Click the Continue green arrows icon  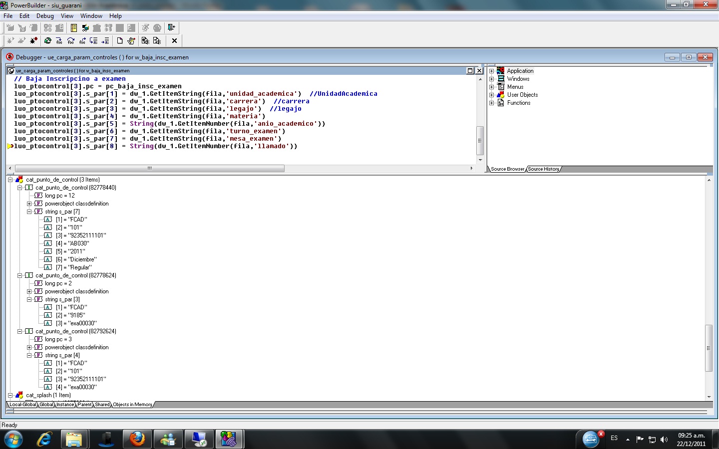[47, 41]
